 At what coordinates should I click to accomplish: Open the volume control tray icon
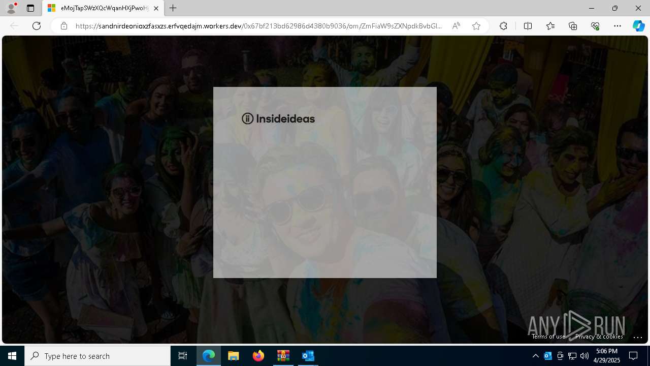coord(584,356)
